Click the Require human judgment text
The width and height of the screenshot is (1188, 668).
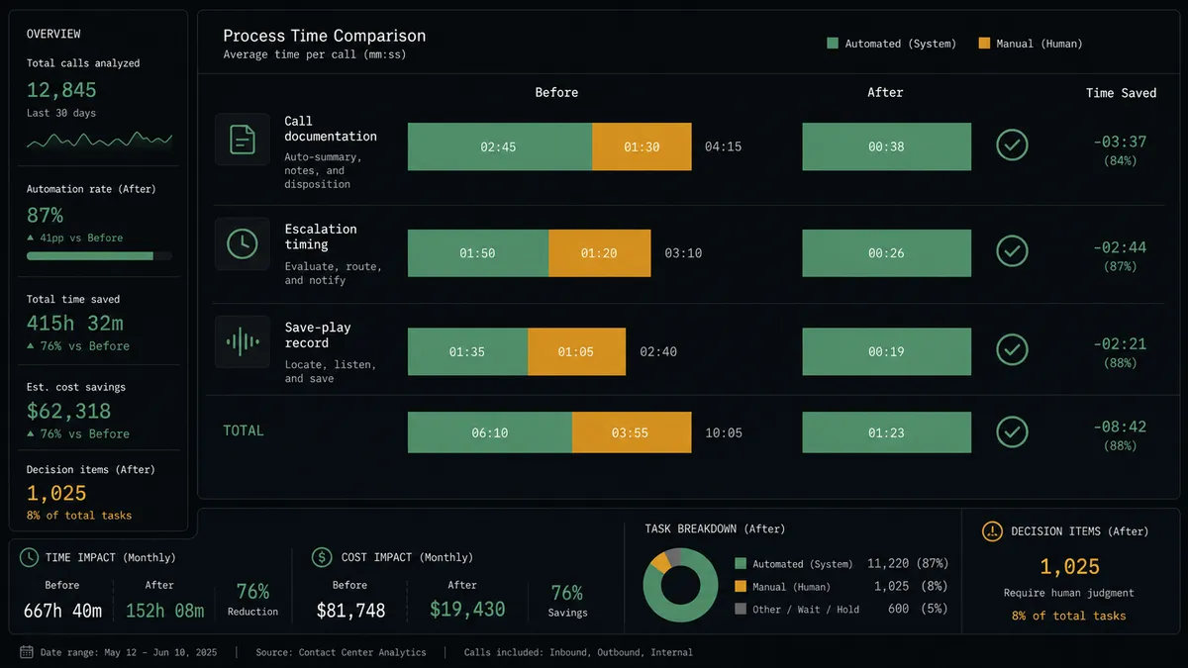click(x=1068, y=593)
